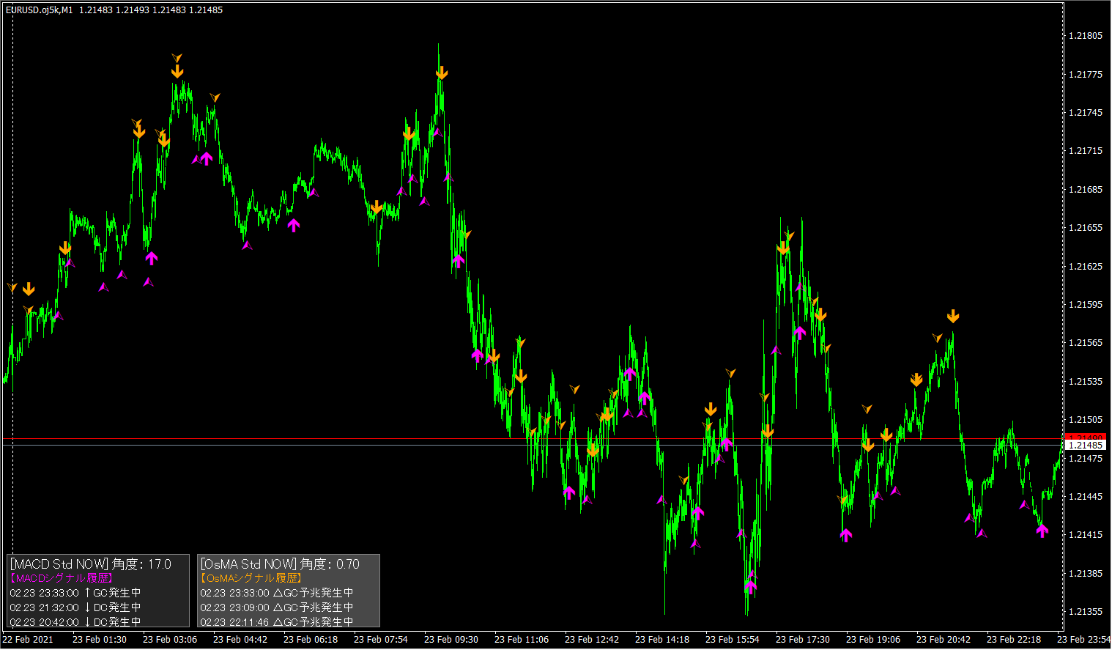Click the 22 Feb 2021 date label
Viewport: 1112px width, 650px height.
click(28, 640)
